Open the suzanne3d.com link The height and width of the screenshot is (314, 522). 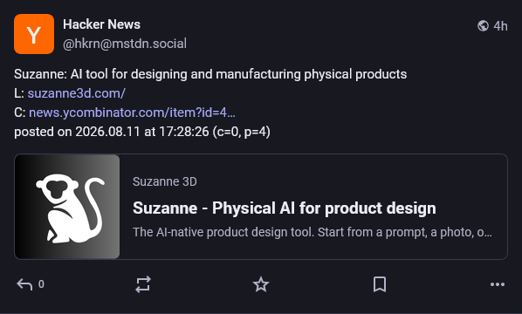coord(76,93)
